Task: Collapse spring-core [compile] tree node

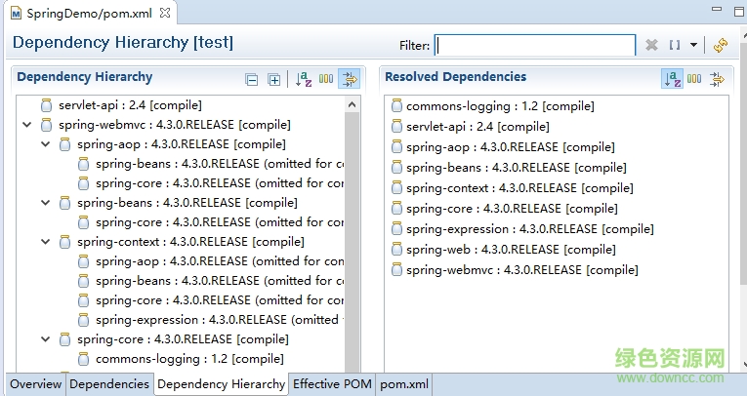Action: 46,339
